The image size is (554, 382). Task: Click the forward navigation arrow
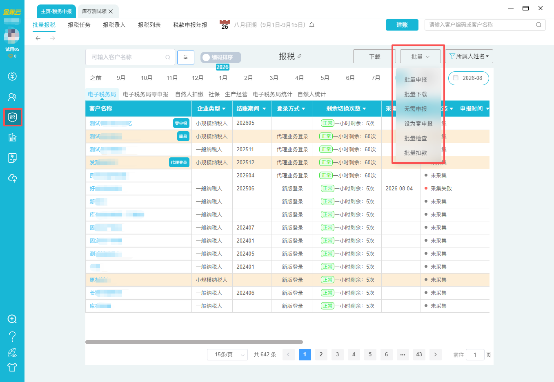[52, 38]
